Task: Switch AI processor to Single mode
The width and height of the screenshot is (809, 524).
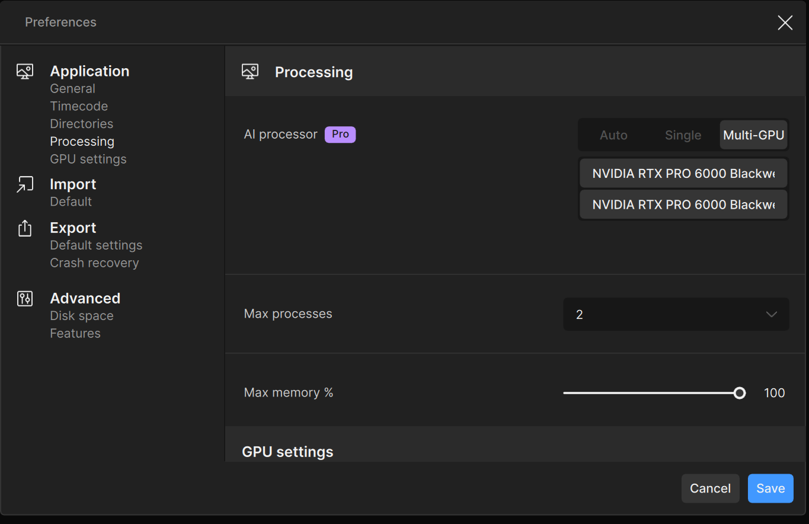Action: 683,135
